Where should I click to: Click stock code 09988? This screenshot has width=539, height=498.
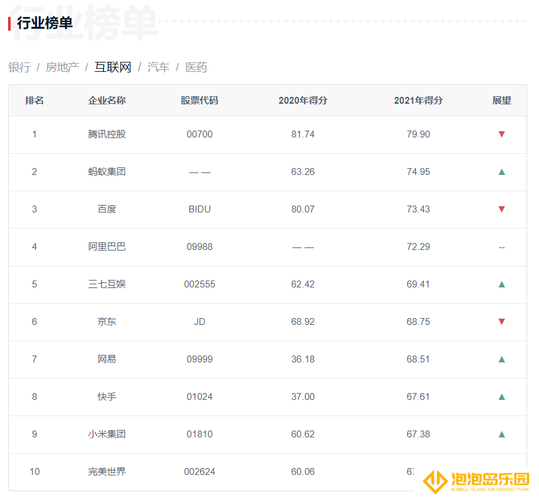[199, 247]
